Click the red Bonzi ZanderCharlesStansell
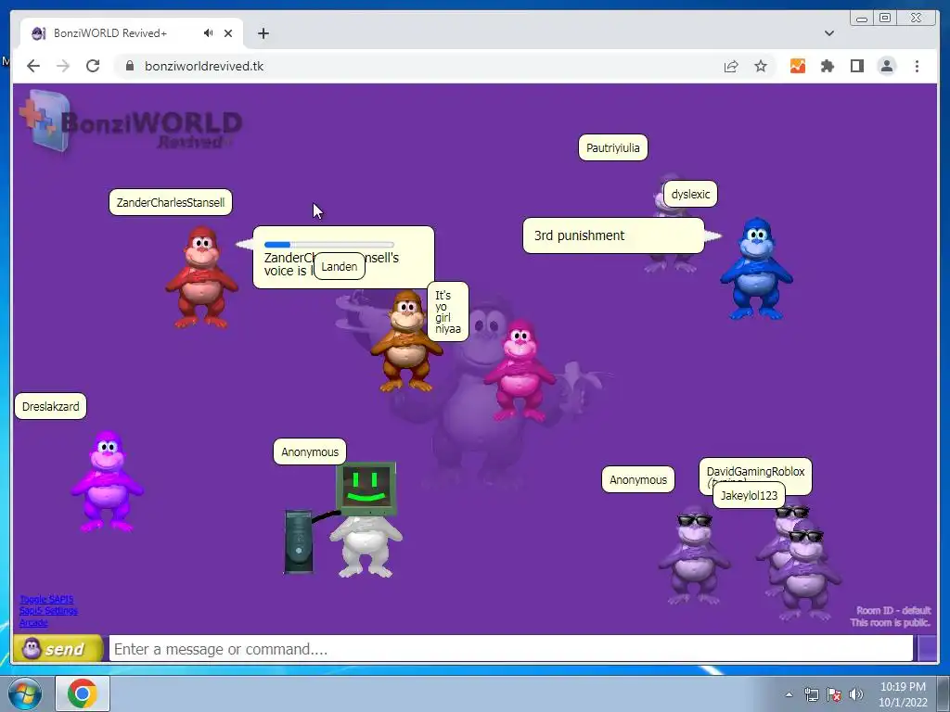This screenshot has width=950, height=712. 201,277
